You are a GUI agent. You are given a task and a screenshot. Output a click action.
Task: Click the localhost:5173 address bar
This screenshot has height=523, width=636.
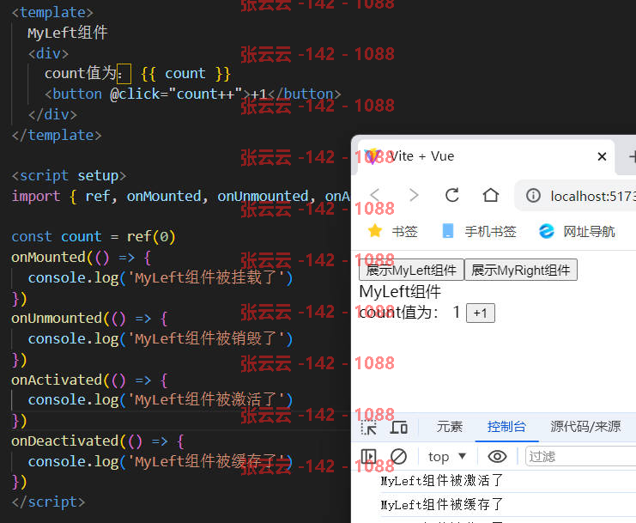[576, 196]
